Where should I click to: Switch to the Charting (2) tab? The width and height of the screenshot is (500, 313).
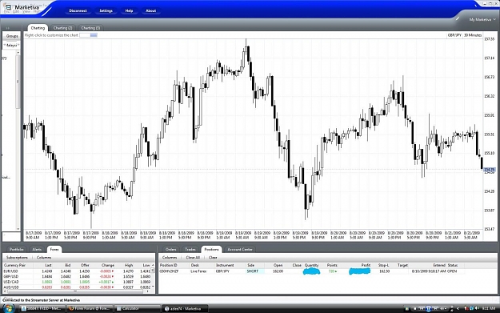(x=62, y=28)
